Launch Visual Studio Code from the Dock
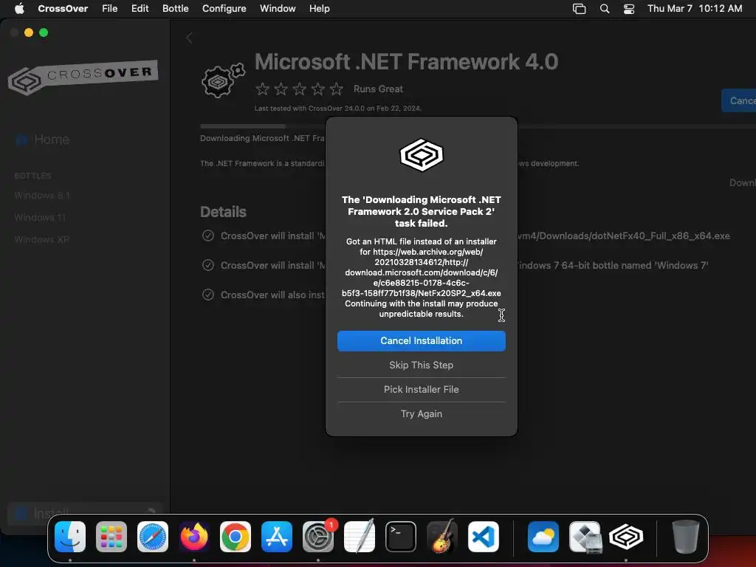This screenshot has height=567, width=756. point(483,537)
